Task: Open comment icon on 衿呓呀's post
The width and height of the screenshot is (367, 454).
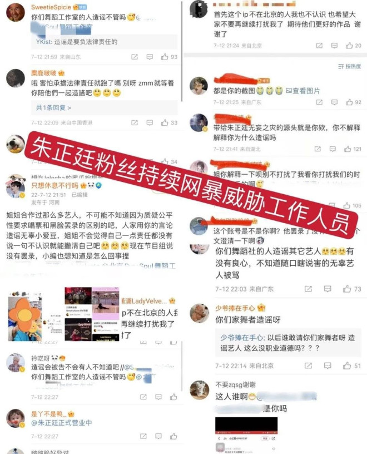Action: [x=158, y=397]
